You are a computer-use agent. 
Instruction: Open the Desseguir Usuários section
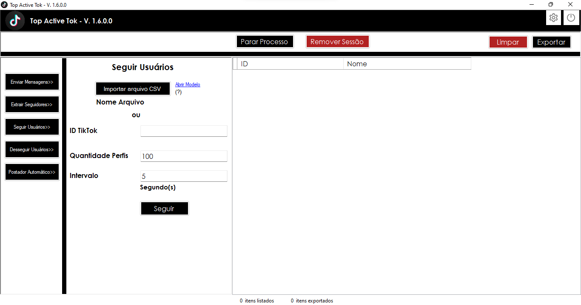click(32, 149)
